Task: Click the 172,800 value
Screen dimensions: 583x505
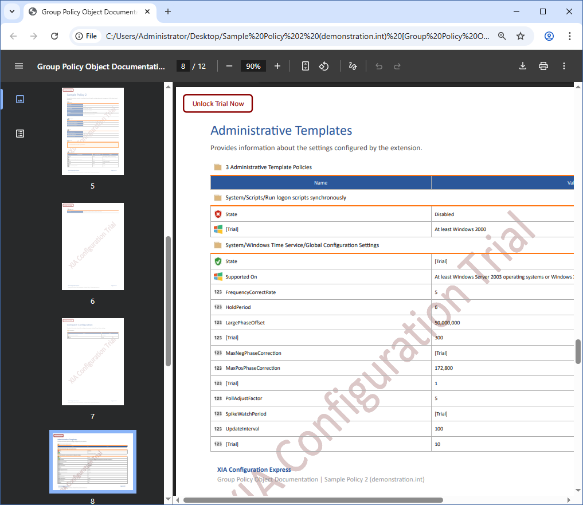Action: pyautogui.click(x=444, y=368)
